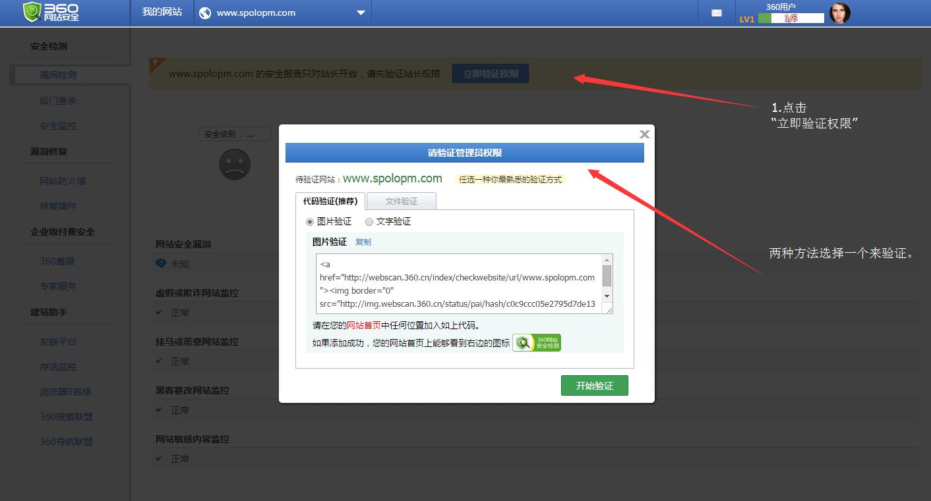The image size is (931, 501).
Task: Click the chat bubble icon next to 未知
Action: pos(161,263)
